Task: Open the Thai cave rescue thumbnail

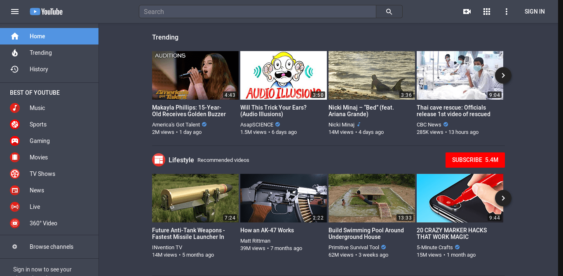Action: 460,75
